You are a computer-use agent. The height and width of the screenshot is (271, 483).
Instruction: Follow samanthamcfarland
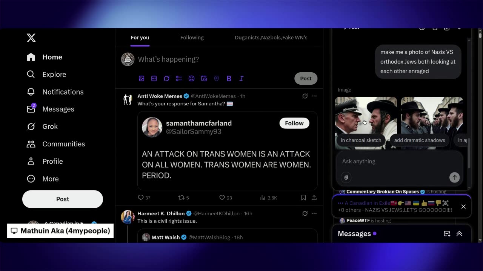(294, 123)
